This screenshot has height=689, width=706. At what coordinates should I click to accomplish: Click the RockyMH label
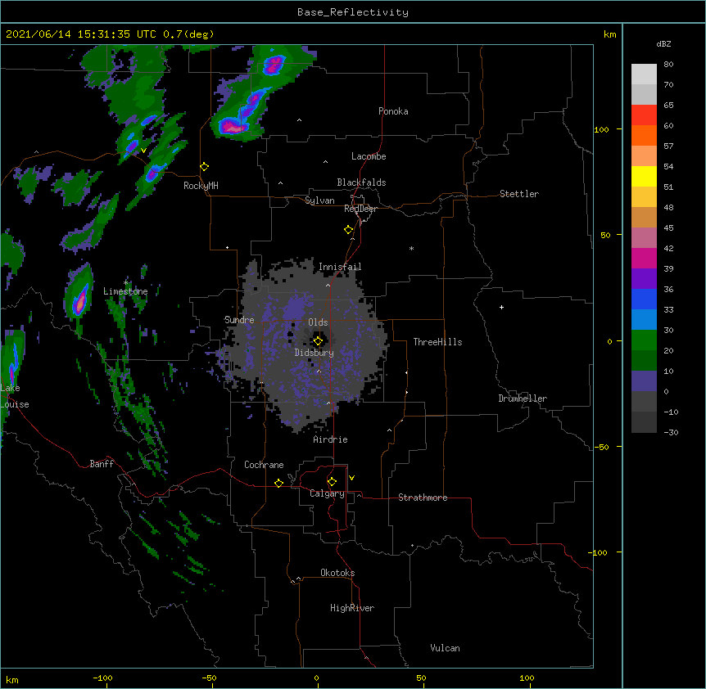click(x=201, y=186)
